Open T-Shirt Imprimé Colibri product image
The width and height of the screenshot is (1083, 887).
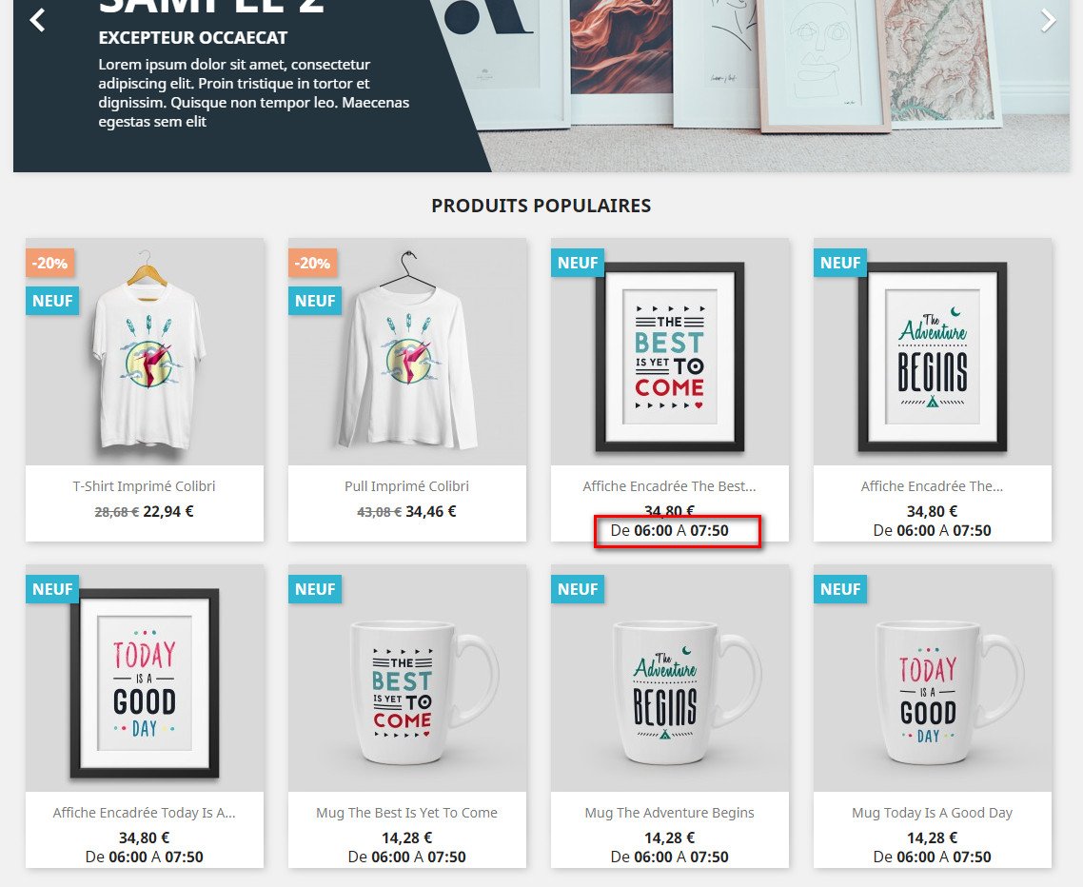[x=145, y=351]
